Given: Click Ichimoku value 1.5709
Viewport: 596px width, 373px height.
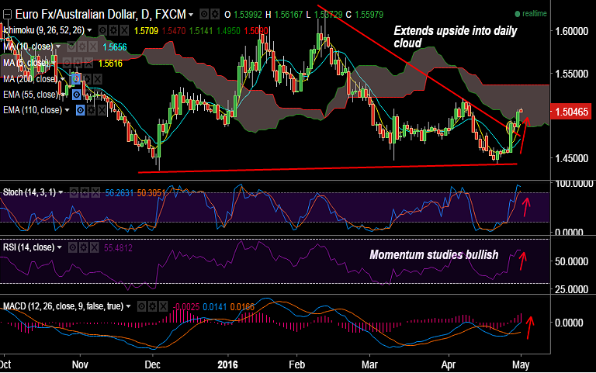Looking at the screenshot, I should pyautogui.click(x=147, y=30).
